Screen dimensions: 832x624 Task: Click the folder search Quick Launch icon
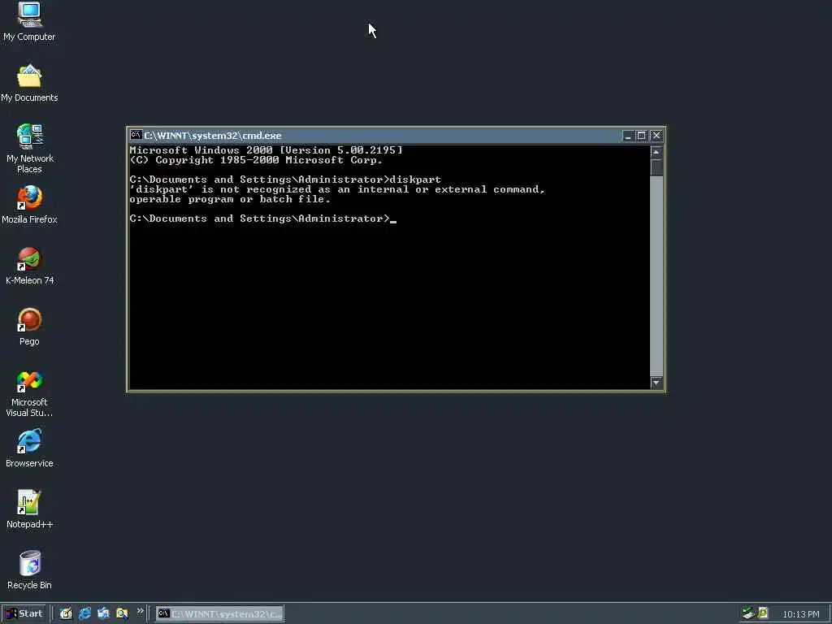pos(122,614)
